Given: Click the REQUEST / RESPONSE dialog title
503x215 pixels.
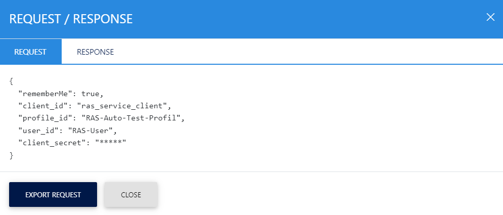Looking at the screenshot, I should pyautogui.click(x=71, y=19).
